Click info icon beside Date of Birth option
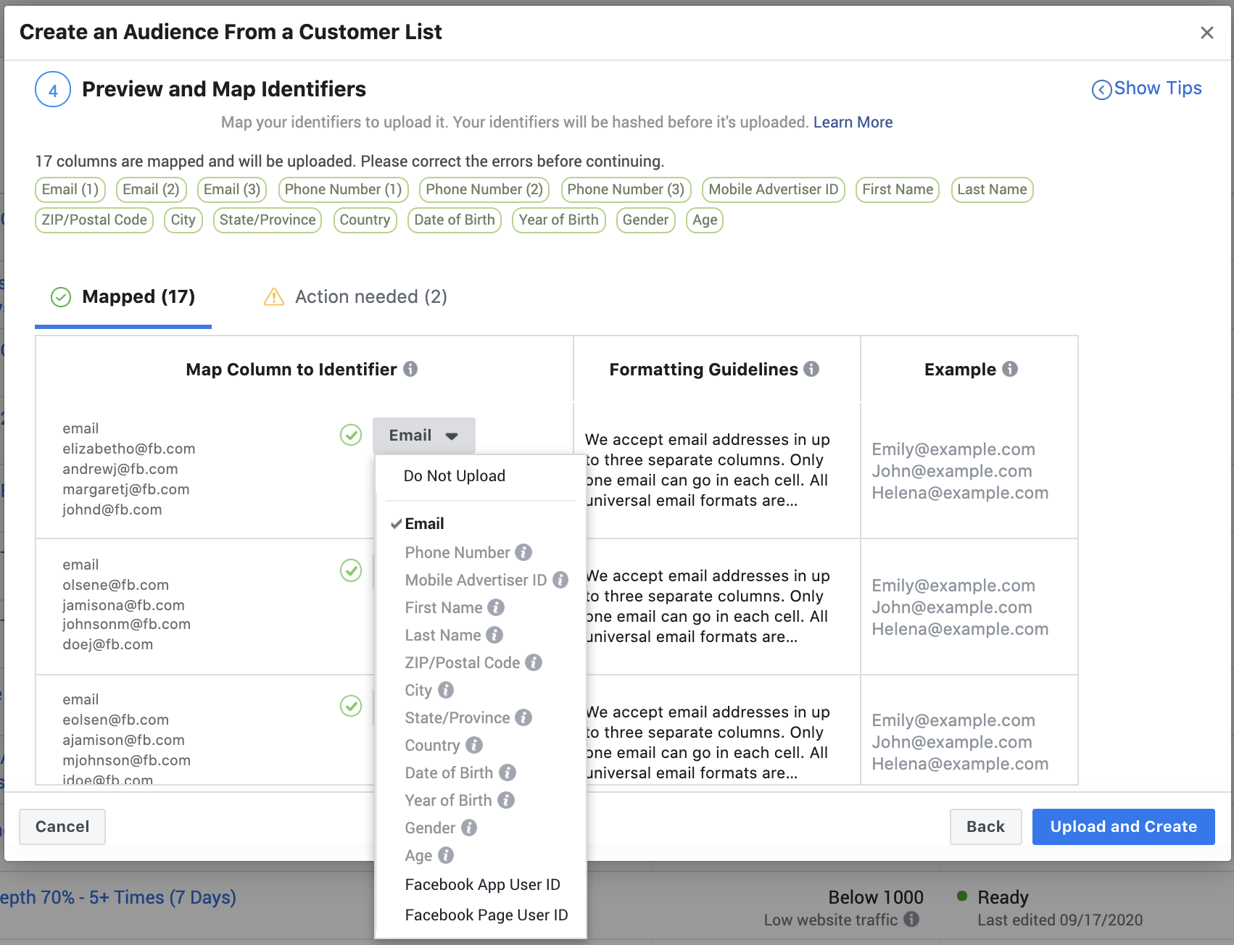Image resolution: width=1234 pixels, height=945 pixels. click(x=508, y=773)
